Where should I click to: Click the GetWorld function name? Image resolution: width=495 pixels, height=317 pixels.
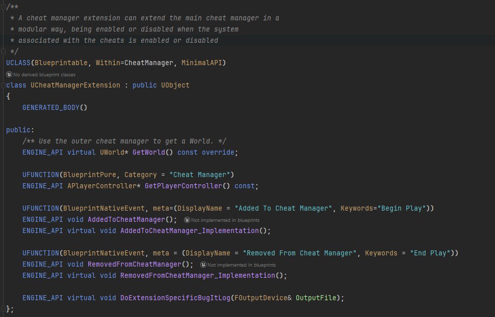click(x=149, y=152)
